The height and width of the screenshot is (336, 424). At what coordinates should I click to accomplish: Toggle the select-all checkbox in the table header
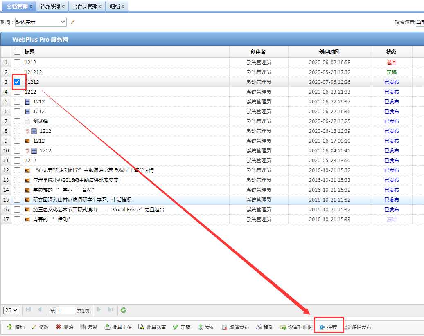17,52
